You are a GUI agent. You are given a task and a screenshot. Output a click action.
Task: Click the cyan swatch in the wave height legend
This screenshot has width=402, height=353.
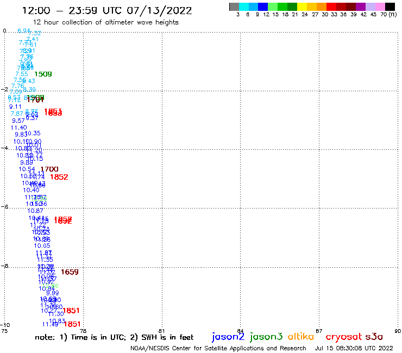coord(244,7)
